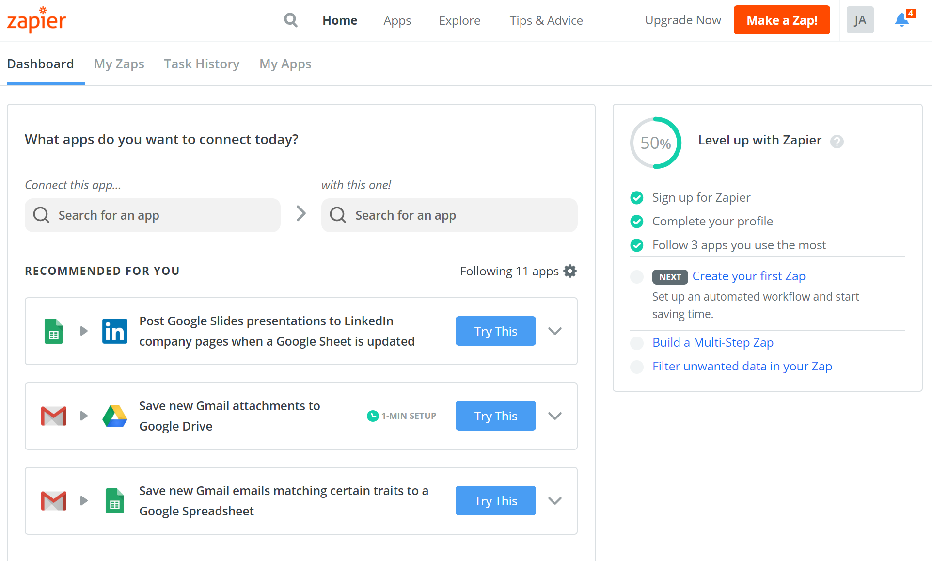Click Try This for the LinkedIn zap

click(x=496, y=331)
